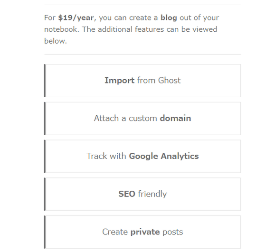Click the word posts in the last box
The width and height of the screenshot is (266, 251).
(173, 232)
